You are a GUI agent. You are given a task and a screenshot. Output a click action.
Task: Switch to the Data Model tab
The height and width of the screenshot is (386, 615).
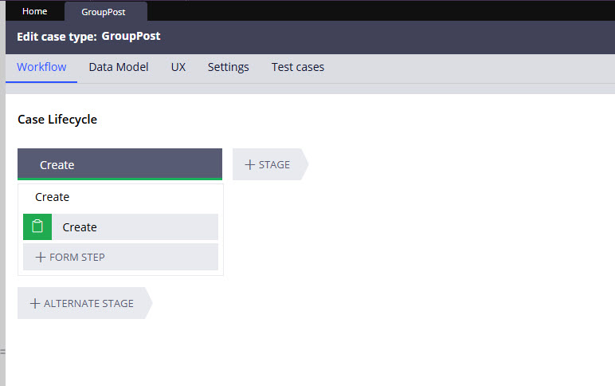point(118,67)
